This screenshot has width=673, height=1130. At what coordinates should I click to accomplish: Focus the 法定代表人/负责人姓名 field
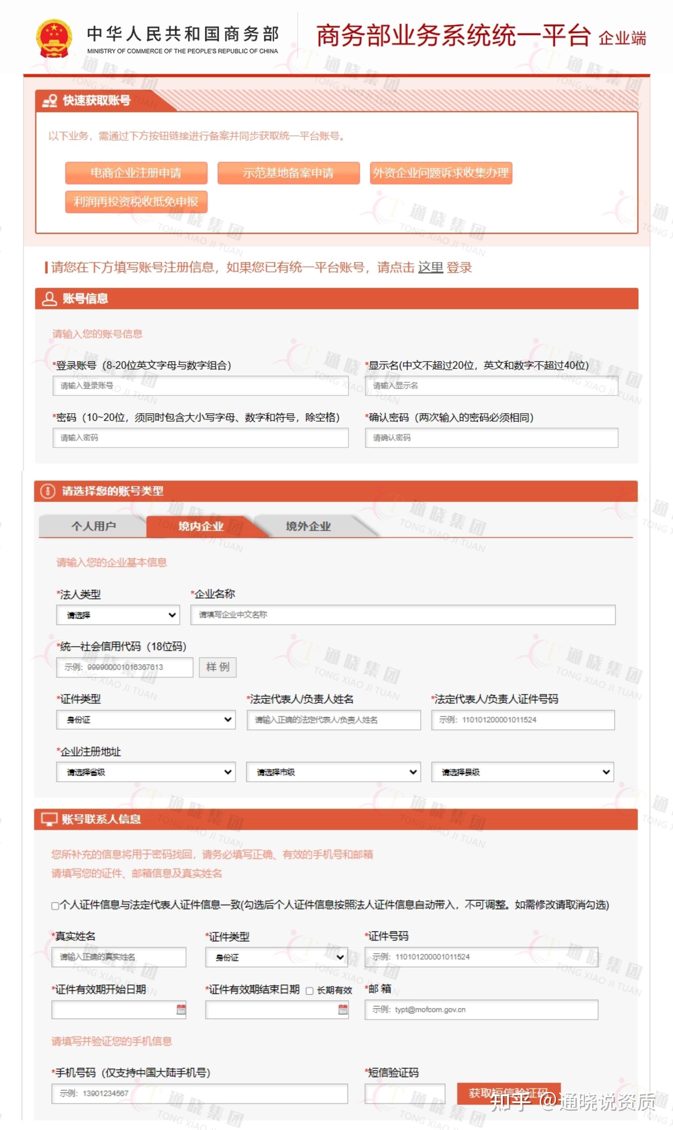(x=334, y=720)
